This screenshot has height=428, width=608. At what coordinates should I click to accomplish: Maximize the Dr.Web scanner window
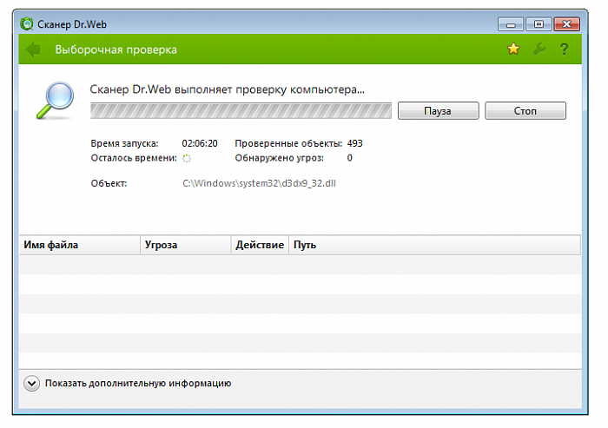(x=539, y=24)
